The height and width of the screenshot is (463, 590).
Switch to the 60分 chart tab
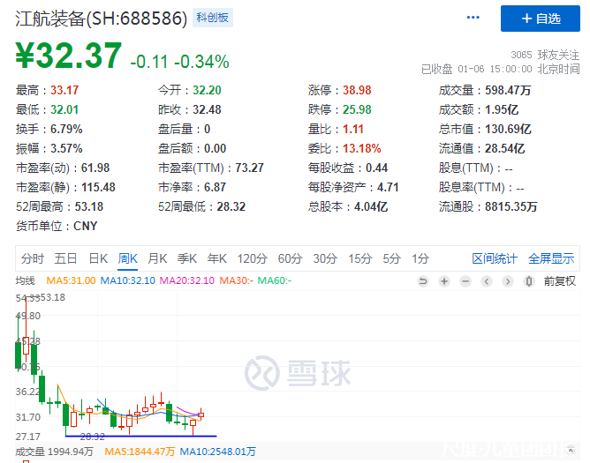click(x=290, y=258)
